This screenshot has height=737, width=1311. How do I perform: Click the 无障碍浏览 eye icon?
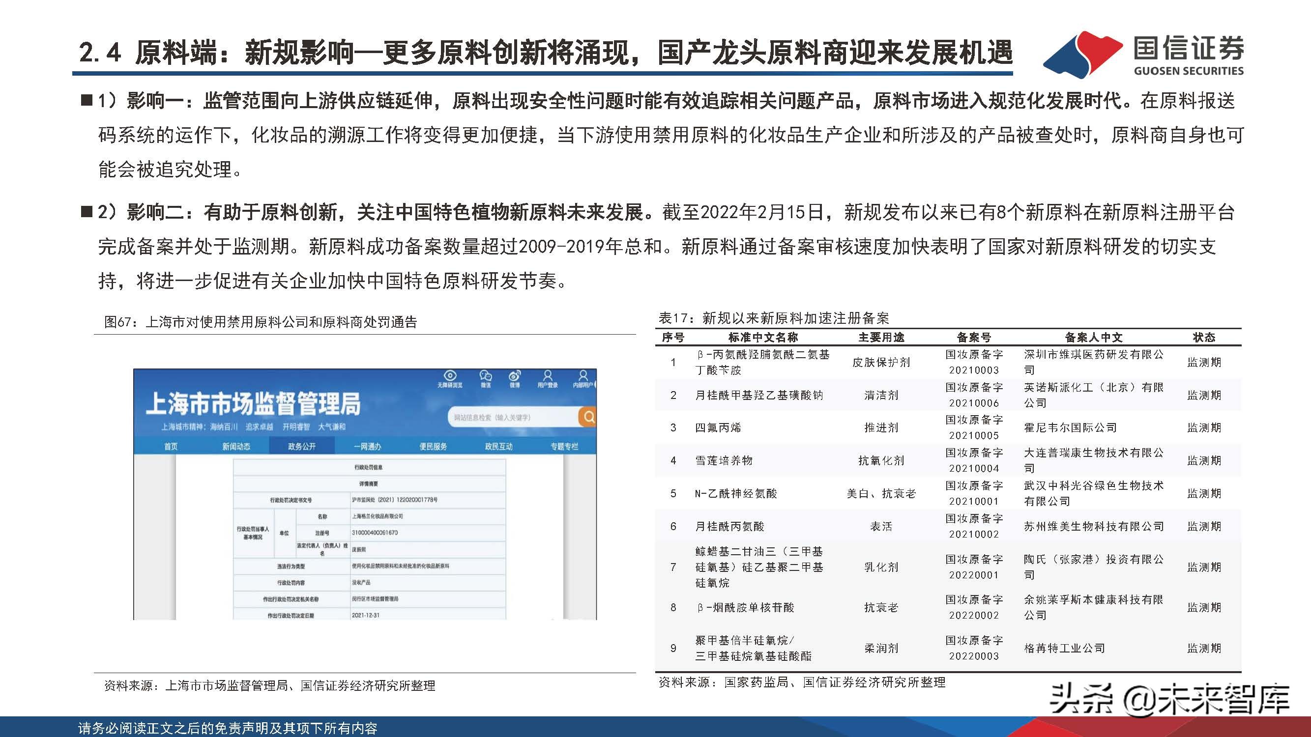pos(450,376)
